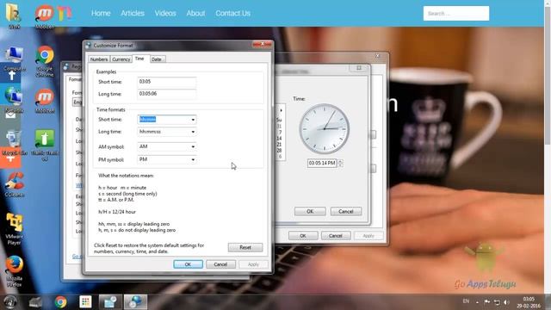Click Reset in Customize Format
The height and width of the screenshot is (310, 551).
pyautogui.click(x=245, y=247)
